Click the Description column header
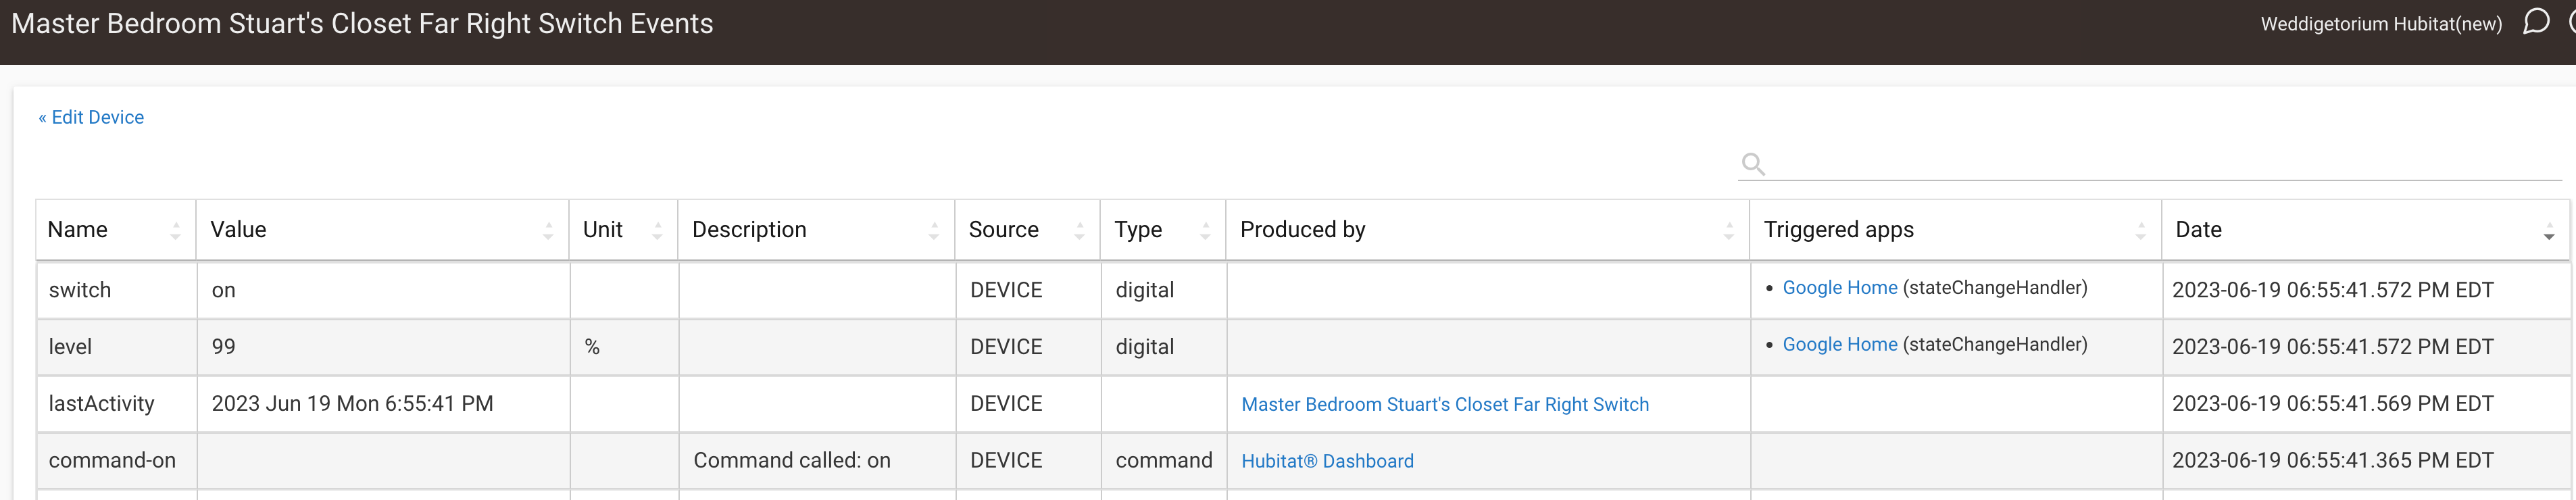2576x500 pixels. [816, 230]
